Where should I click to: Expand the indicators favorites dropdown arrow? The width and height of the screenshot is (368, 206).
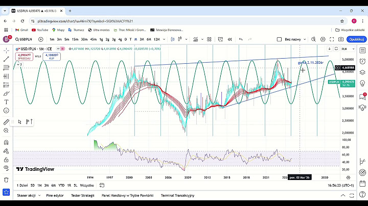tap(202, 39)
